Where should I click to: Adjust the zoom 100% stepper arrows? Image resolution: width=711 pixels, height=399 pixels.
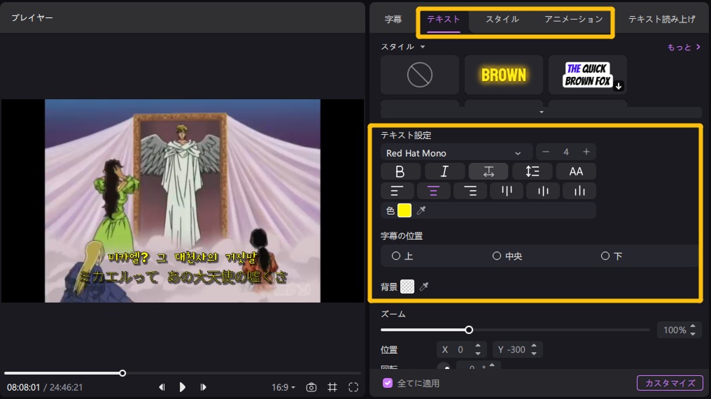coord(693,330)
